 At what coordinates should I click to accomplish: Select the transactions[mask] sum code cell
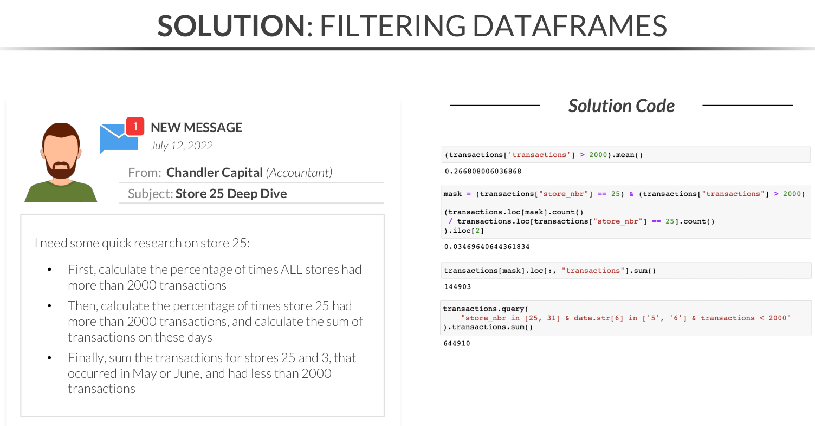pos(626,271)
